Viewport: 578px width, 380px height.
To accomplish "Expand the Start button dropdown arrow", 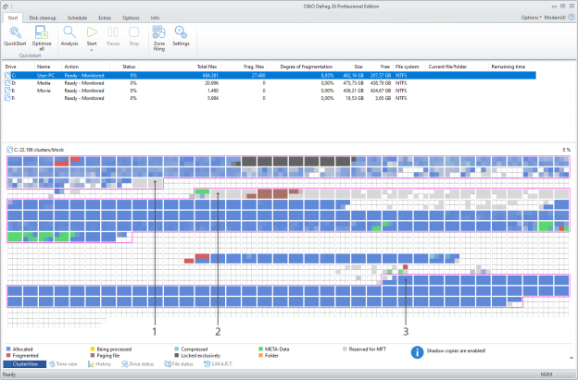I will pyautogui.click(x=92, y=50).
